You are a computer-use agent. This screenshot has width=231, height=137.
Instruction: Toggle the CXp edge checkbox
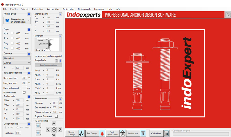tap(12, 33)
